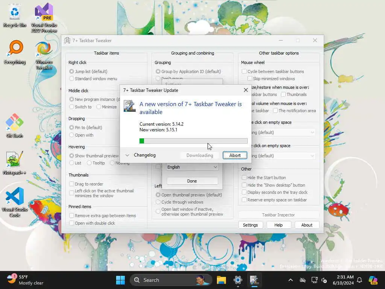Check Remove extra gap between items
The image size is (385, 289).
(71, 216)
